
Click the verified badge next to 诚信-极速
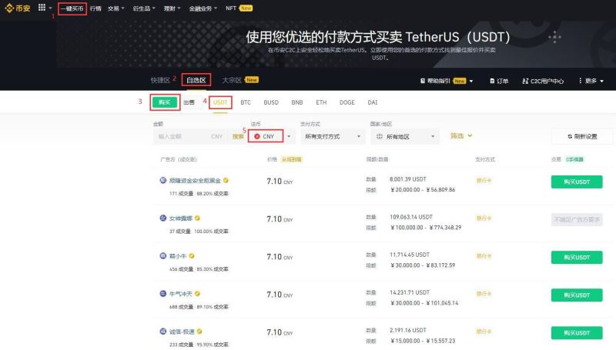pyautogui.click(x=199, y=332)
